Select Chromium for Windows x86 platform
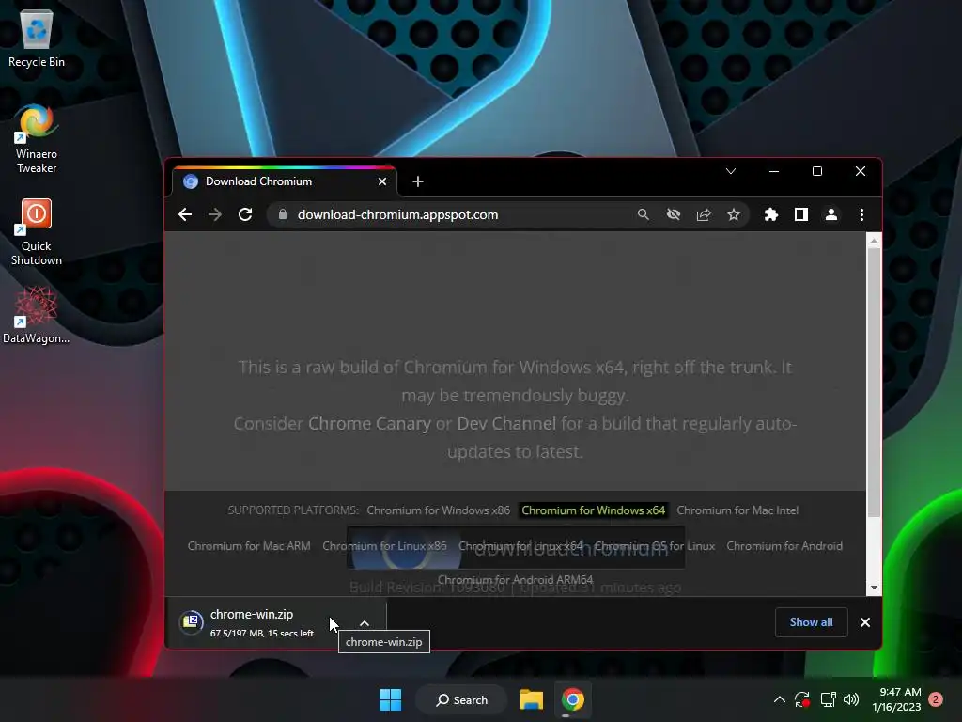The image size is (962, 722). point(438,510)
